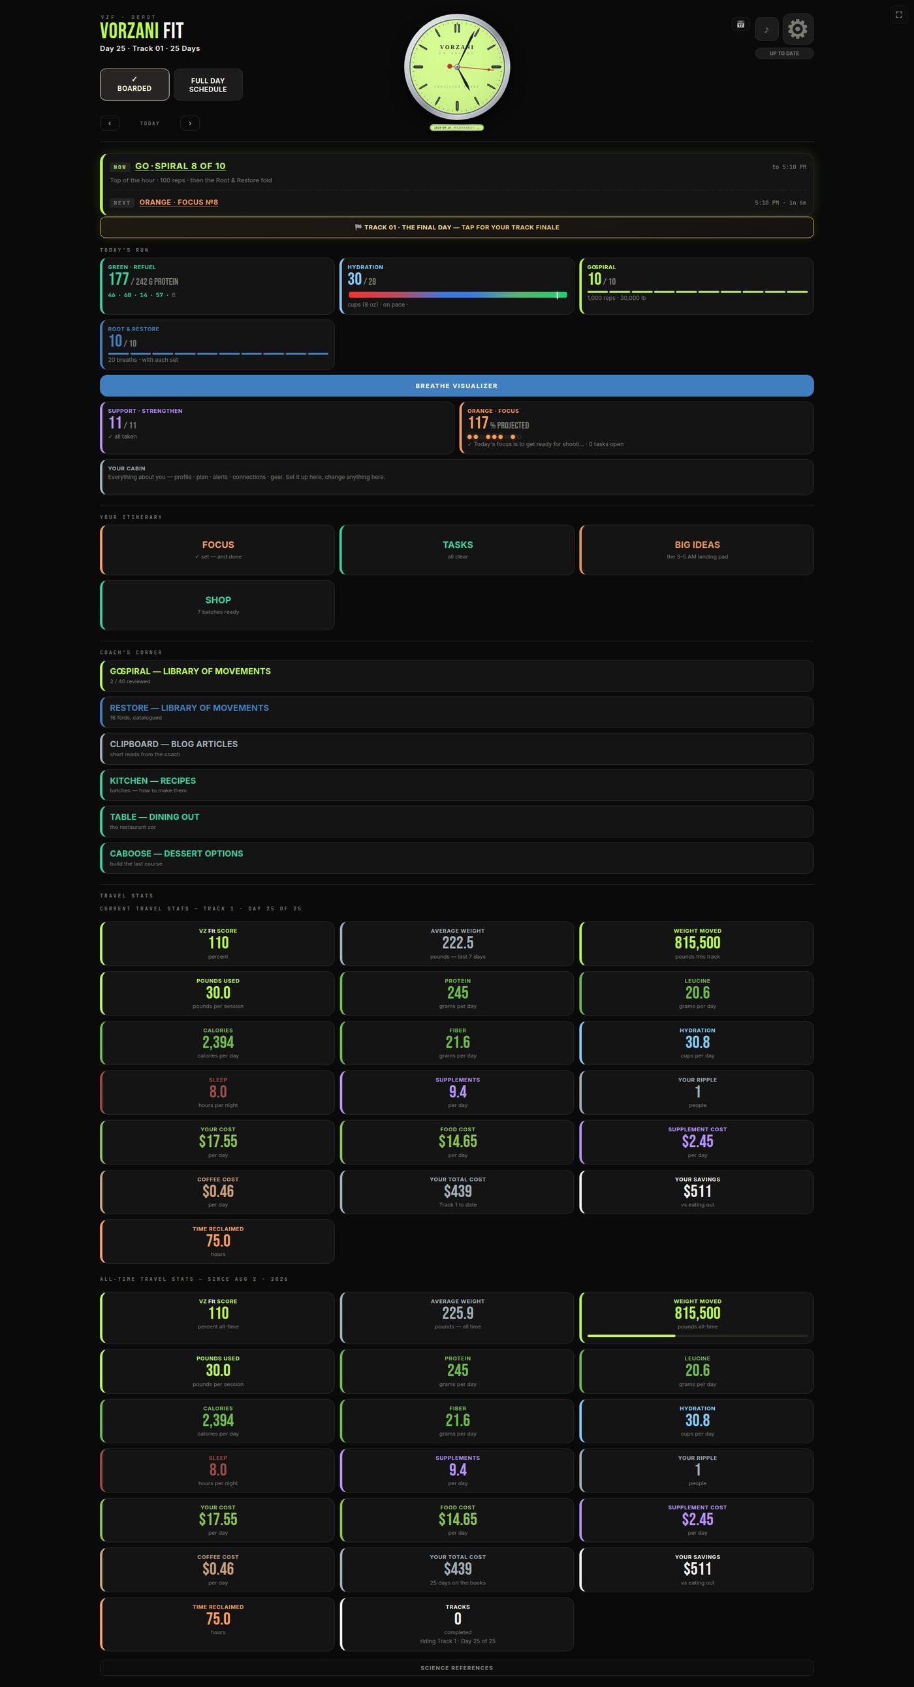
Task: Open Science References at the bottom
Action: [x=457, y=1667]
